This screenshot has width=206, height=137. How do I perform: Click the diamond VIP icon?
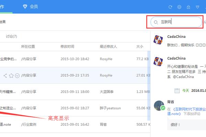coord(25,7)
